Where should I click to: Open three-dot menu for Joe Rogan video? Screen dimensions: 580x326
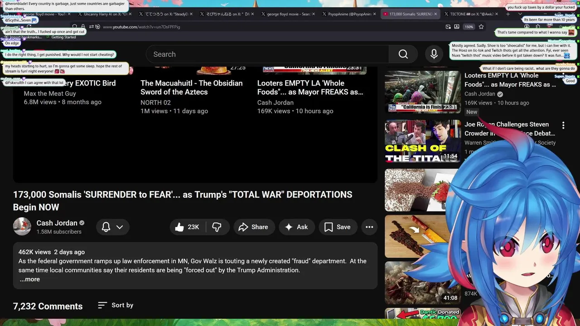tap(563, 125)
